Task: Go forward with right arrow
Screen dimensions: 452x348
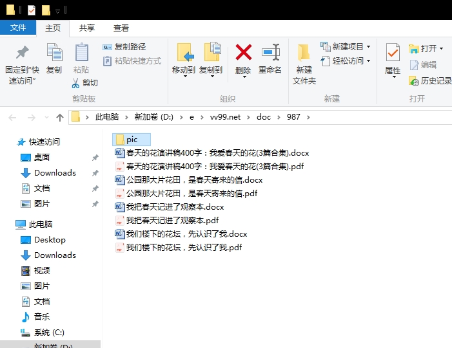Action: point(31,117)
